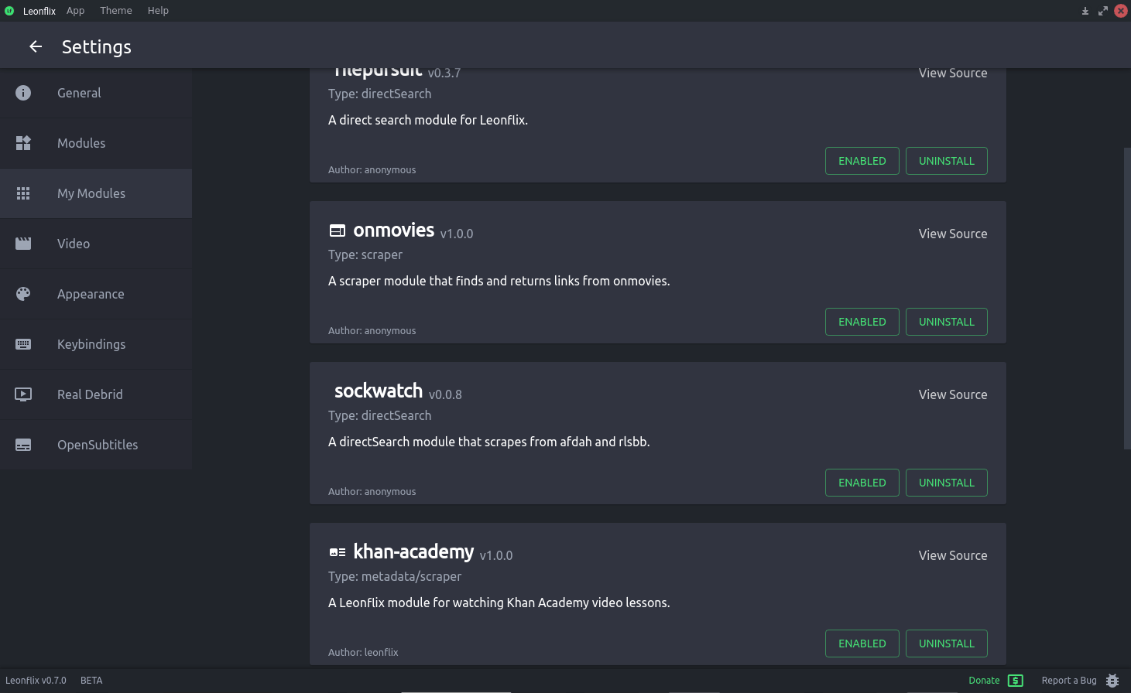Toggle the ENABLED state for onmovies
Image resolution: width=1131 pixels, height=693 pixels.
point(862,322)
